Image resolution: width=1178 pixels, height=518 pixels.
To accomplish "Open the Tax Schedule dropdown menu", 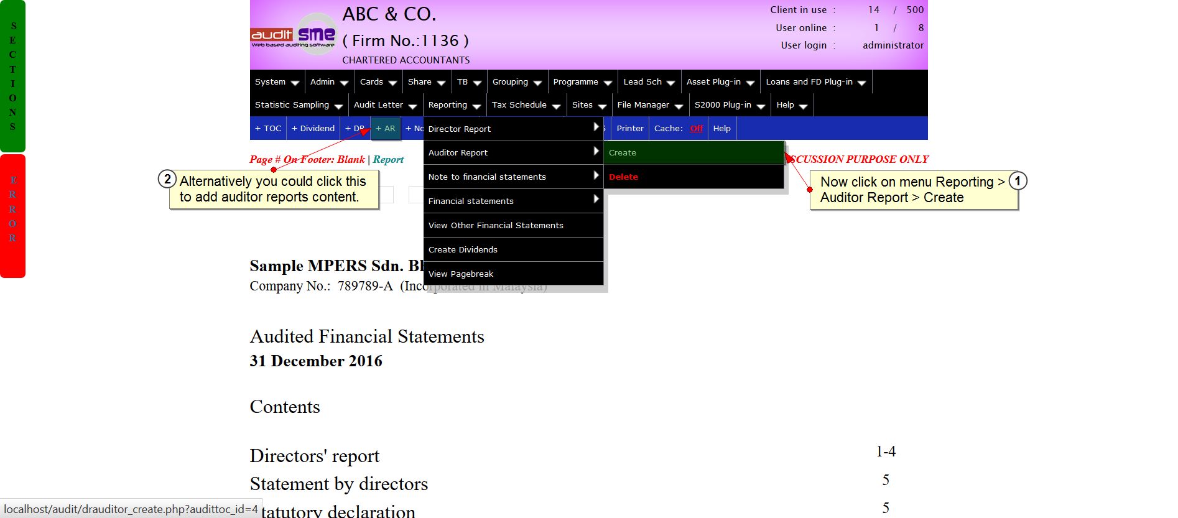I will [526, 105].
